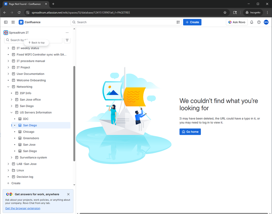Screen dimensions: 272x214
Task: Click the horizontal scrollbar at page bottom
Action: tap(173, 213)
